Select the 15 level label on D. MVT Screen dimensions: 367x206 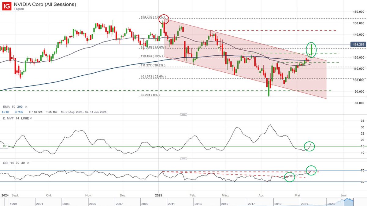[5, 146]
